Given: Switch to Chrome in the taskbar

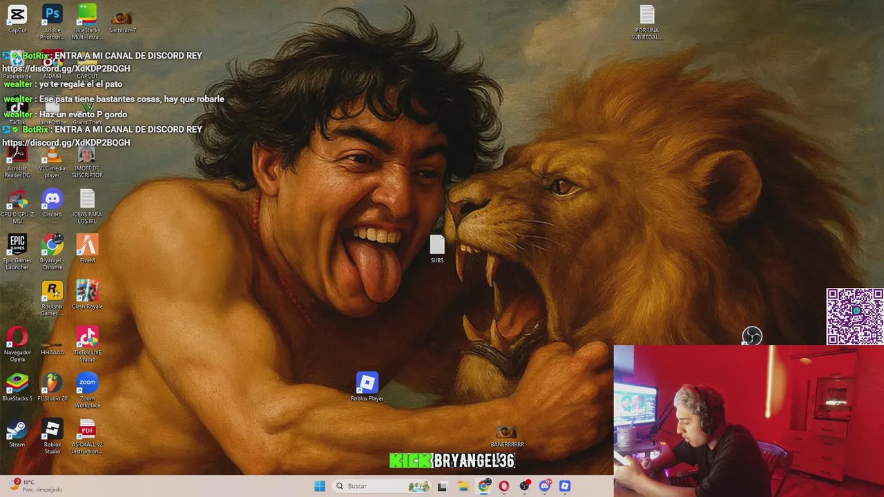Looking at the screenshot, I should click(484, 486).
